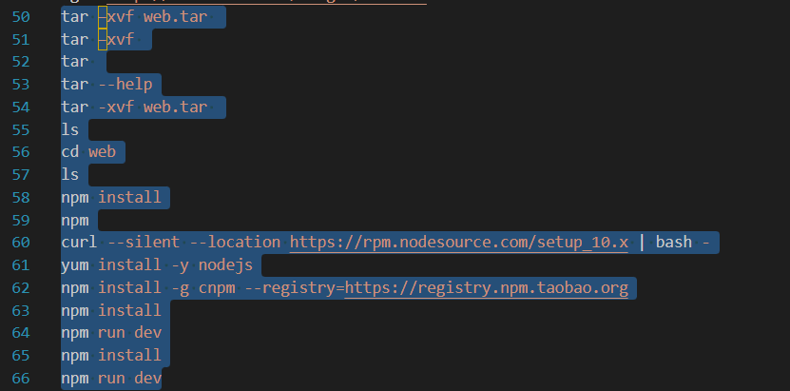Click line number 50 in gutter

(x=21, y=17)
